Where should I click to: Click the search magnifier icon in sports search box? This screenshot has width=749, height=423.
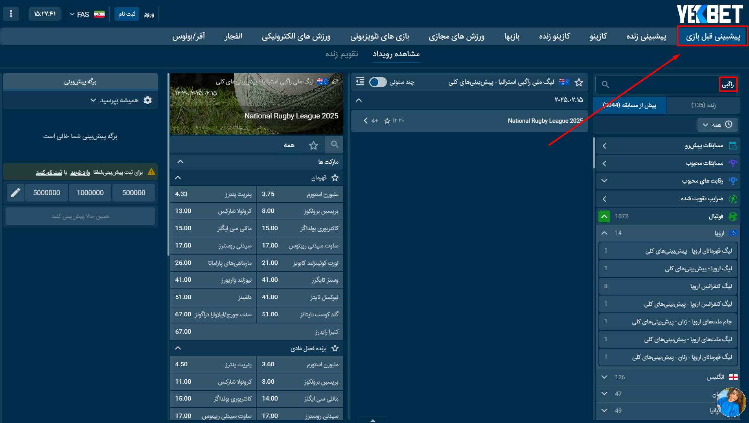point(605,84)
